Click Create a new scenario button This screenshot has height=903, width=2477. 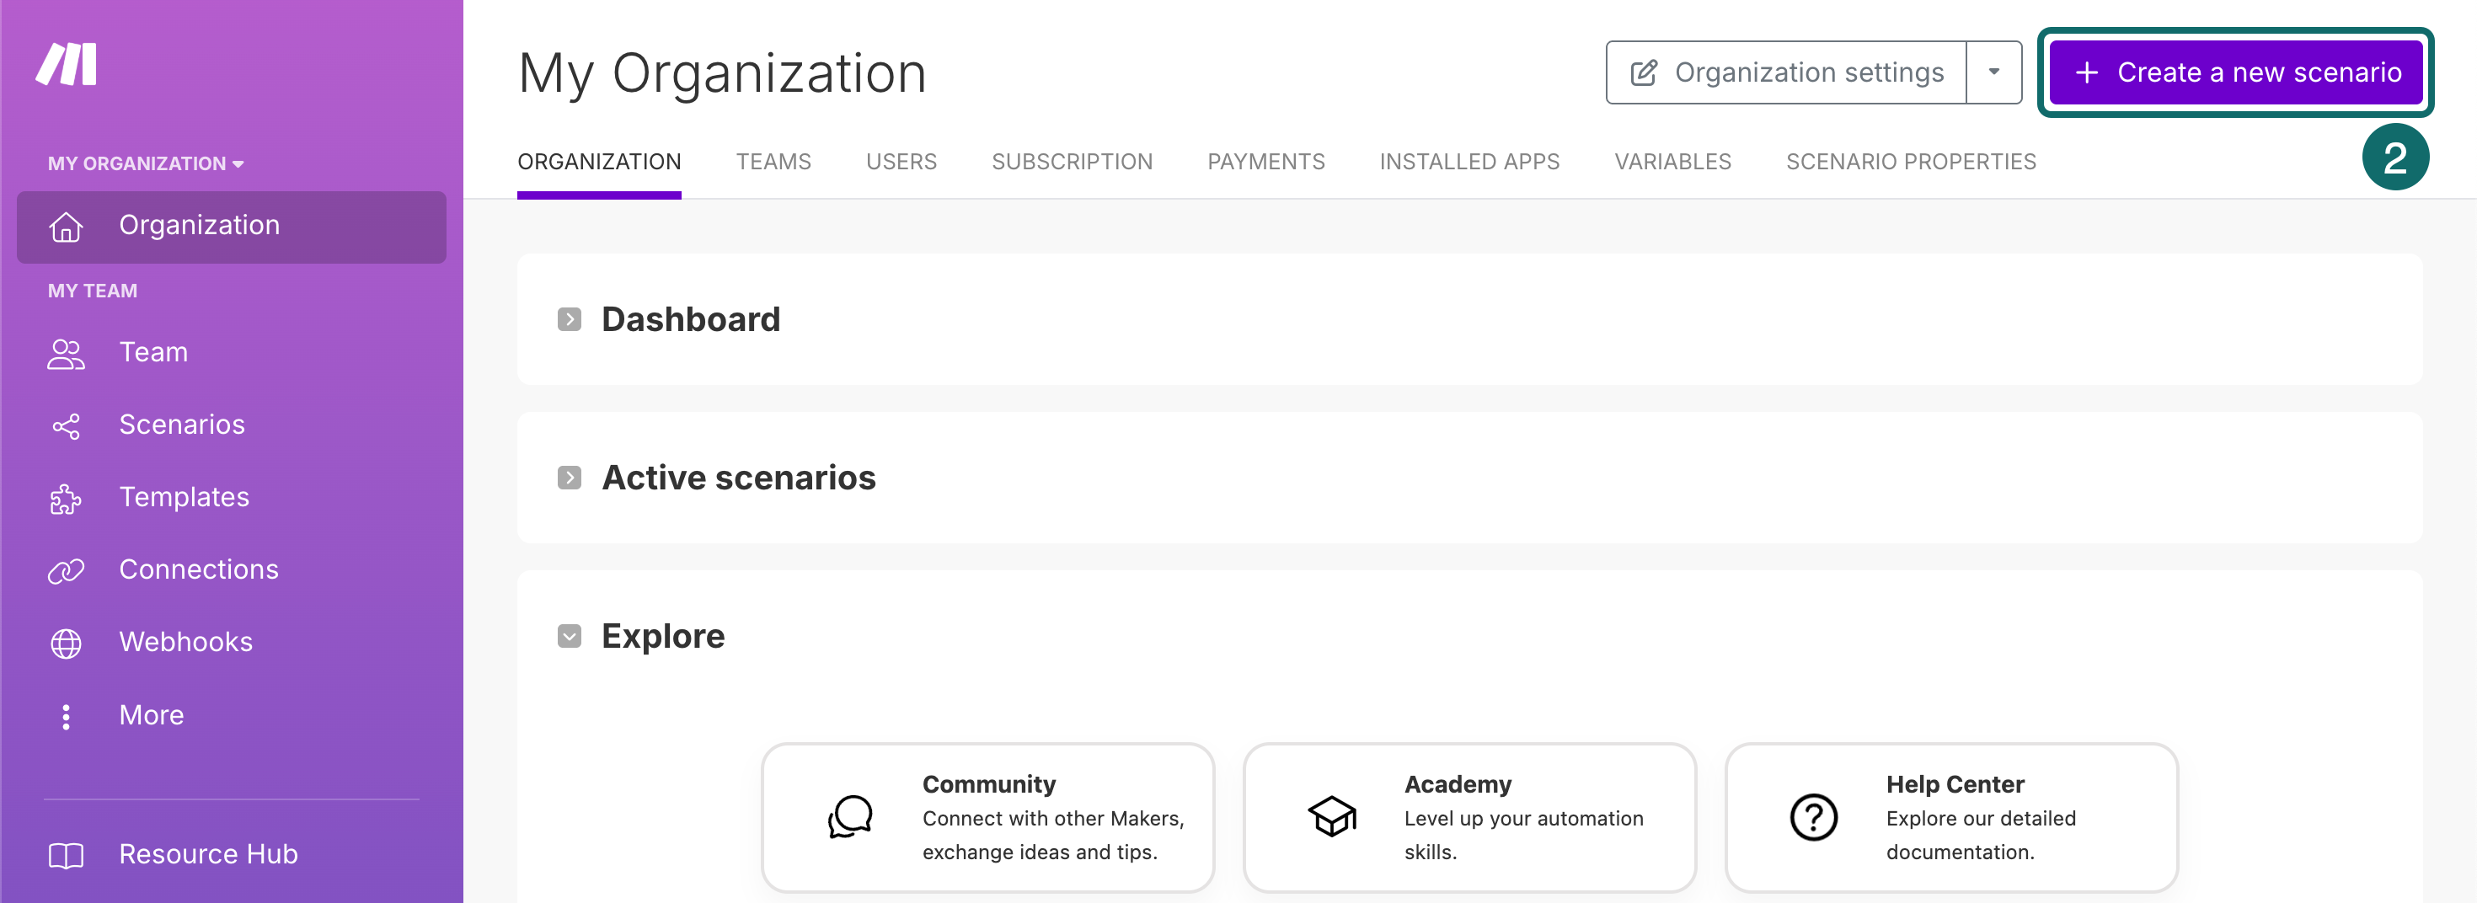click(x=2234, y=72)
